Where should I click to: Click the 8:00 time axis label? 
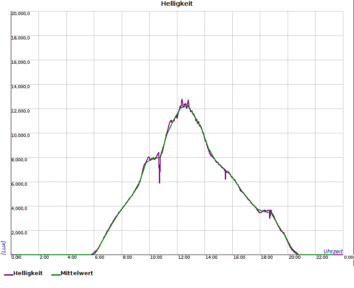[x=127, y=257]
